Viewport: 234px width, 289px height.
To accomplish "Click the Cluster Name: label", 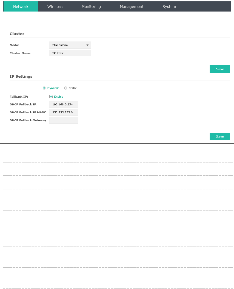I will [x=21, y=53].
